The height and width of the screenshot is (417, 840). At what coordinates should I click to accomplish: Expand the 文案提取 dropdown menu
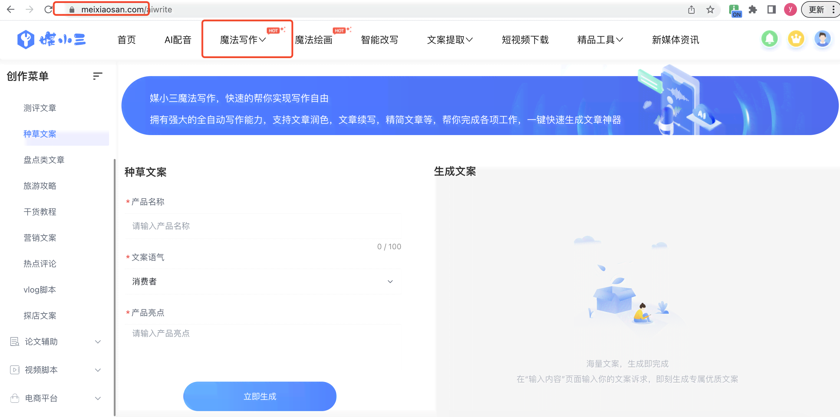tap(450, 40)
